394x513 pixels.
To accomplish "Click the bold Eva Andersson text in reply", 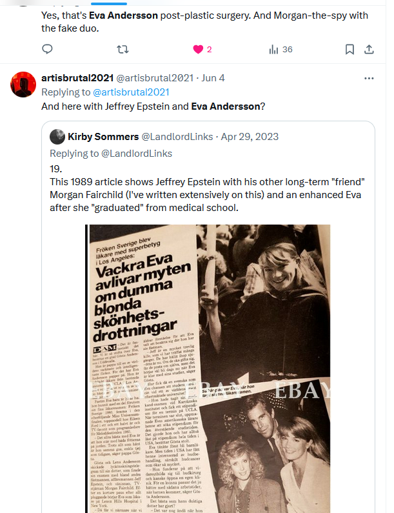I will [x=226, y=106].
